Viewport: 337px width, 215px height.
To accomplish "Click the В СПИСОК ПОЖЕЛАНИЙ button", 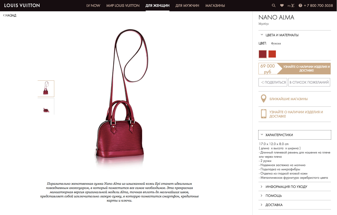I will tap(309, 82).
